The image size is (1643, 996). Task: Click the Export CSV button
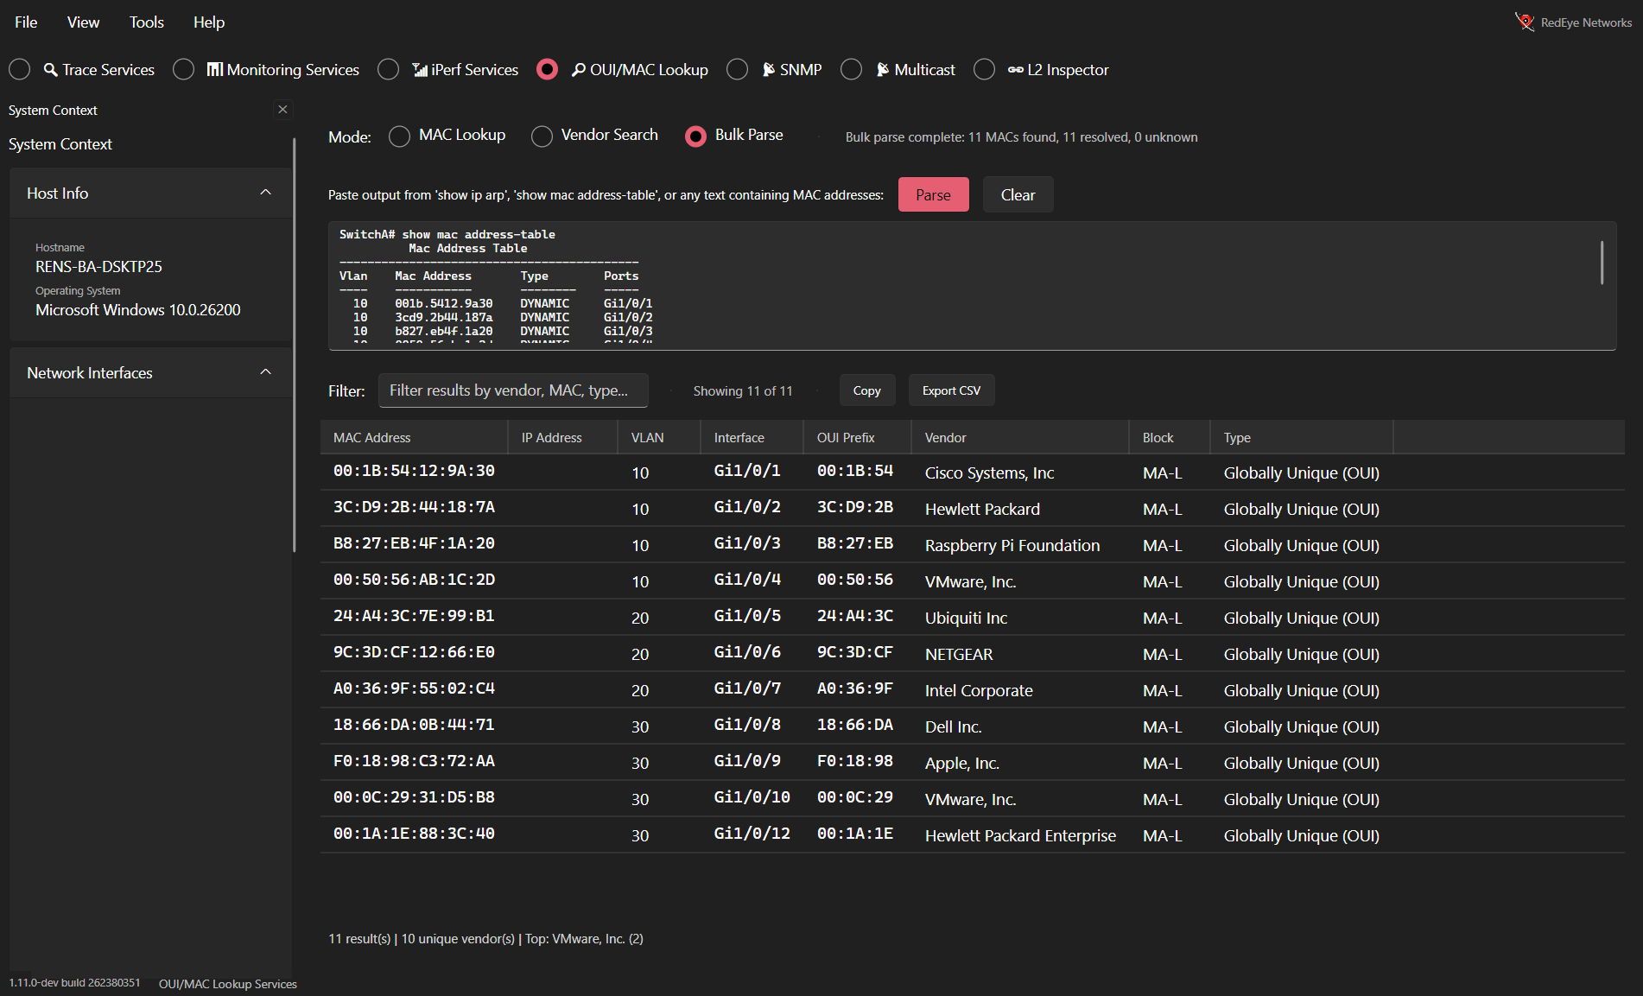click(x=951, y=390)
